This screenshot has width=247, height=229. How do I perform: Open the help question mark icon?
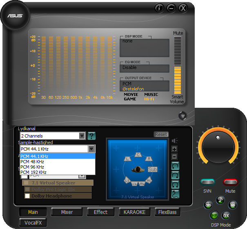click(x=91, y=136)
